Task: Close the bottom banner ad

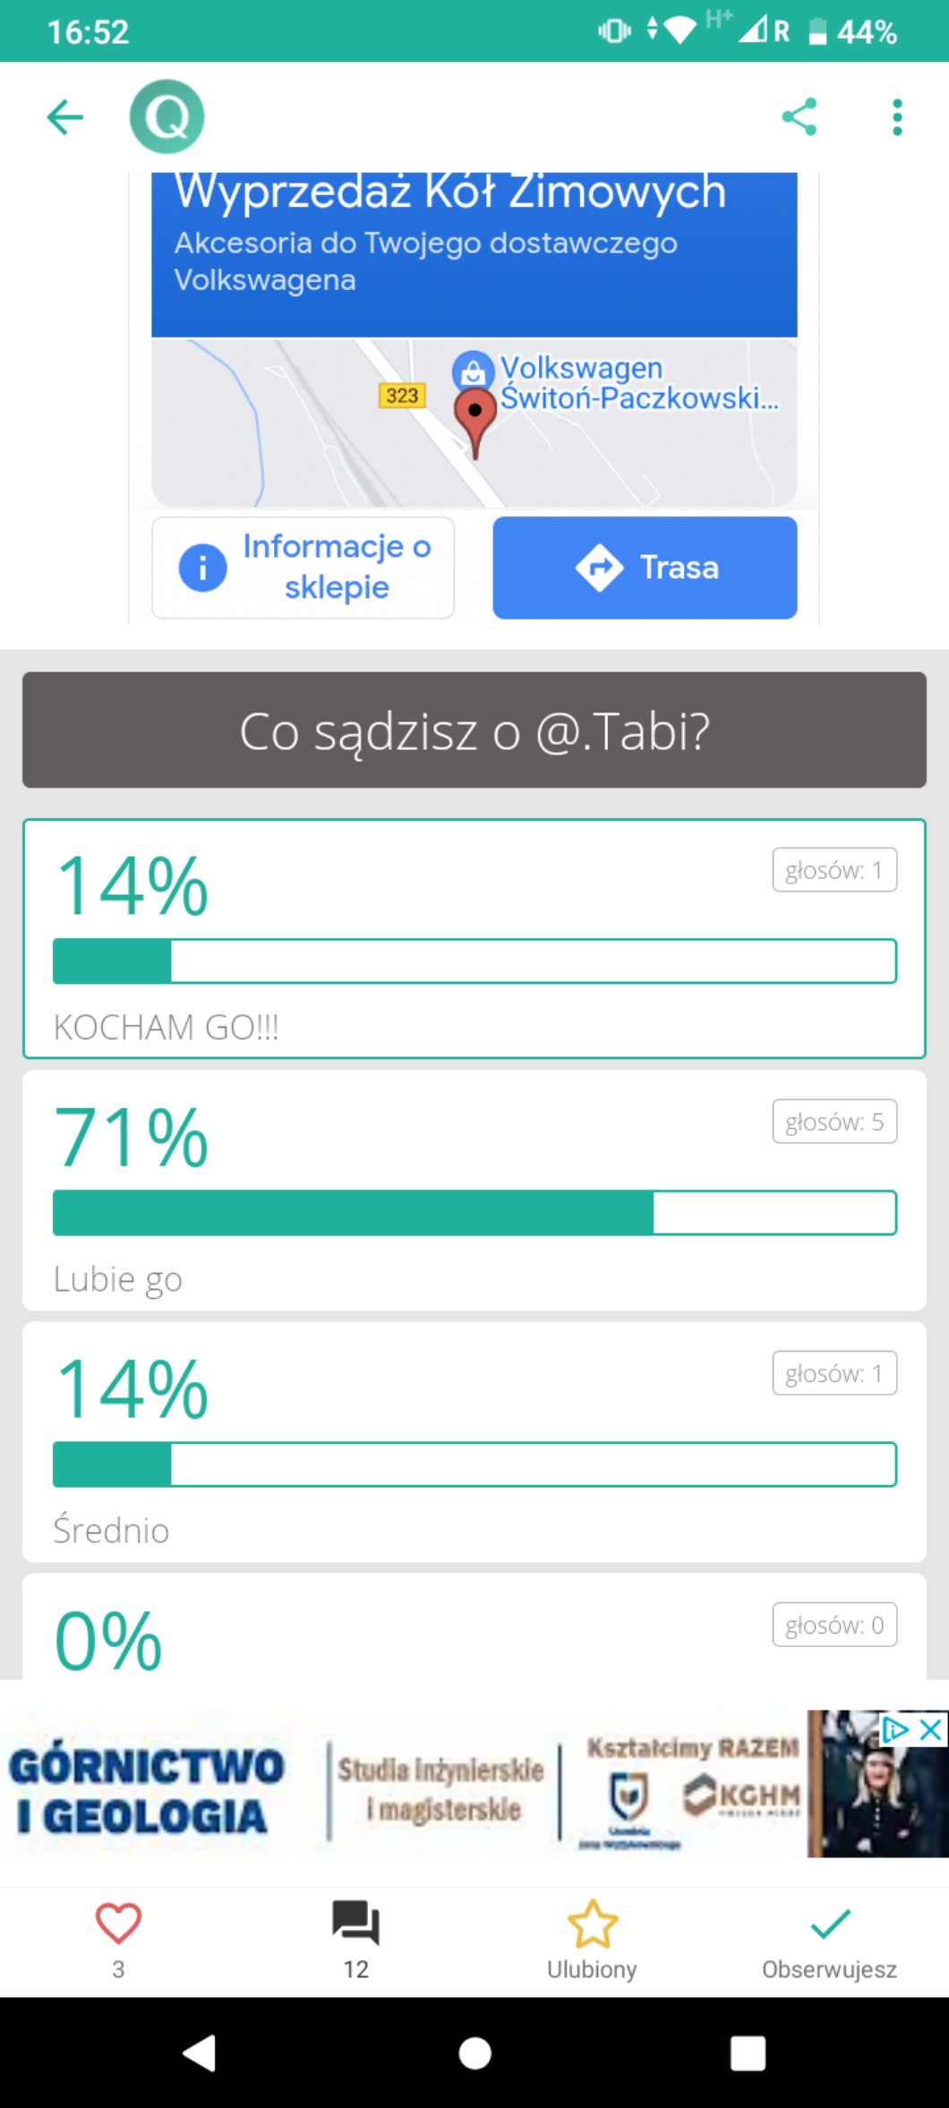Action: point(931,1729)
